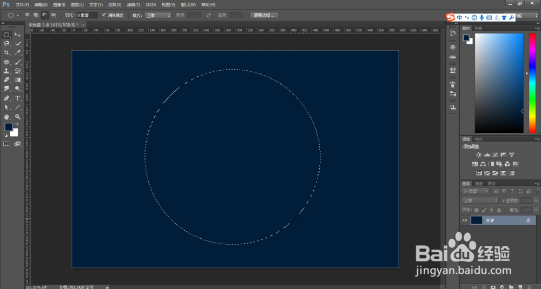Open the tool preset picker arrow
The height and width of the screenshot is (289, 541).
click(18, 16)
